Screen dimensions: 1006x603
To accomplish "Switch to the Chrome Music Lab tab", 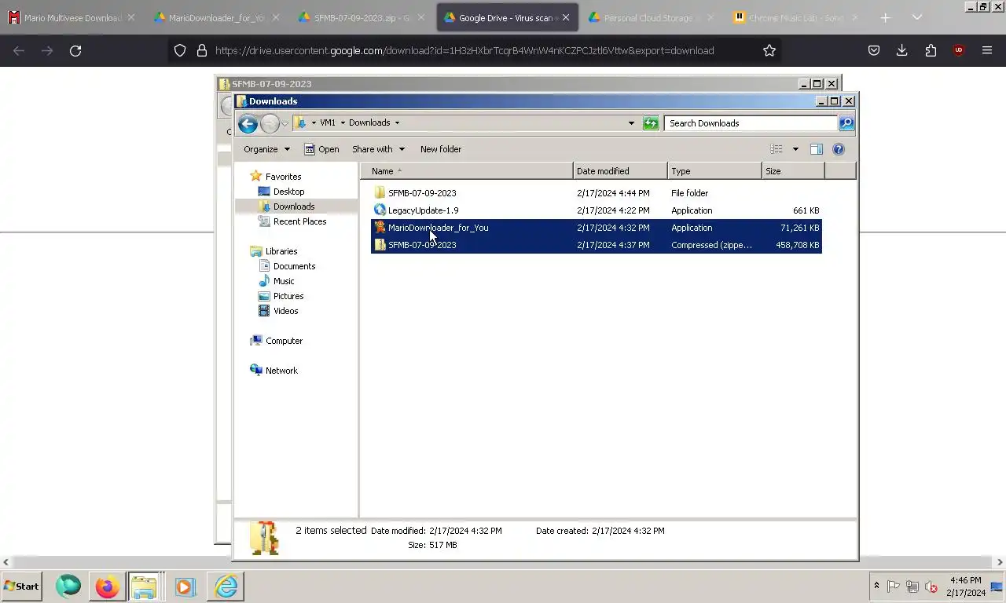I will coord(796,17).
